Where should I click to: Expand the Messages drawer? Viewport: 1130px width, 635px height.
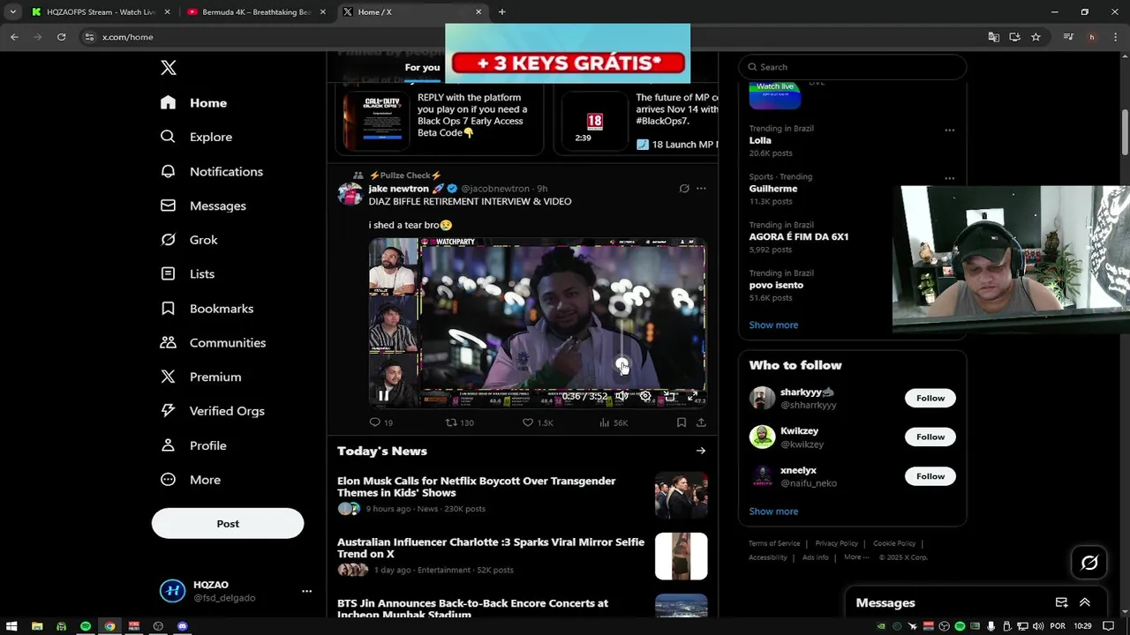[1085, 602]
